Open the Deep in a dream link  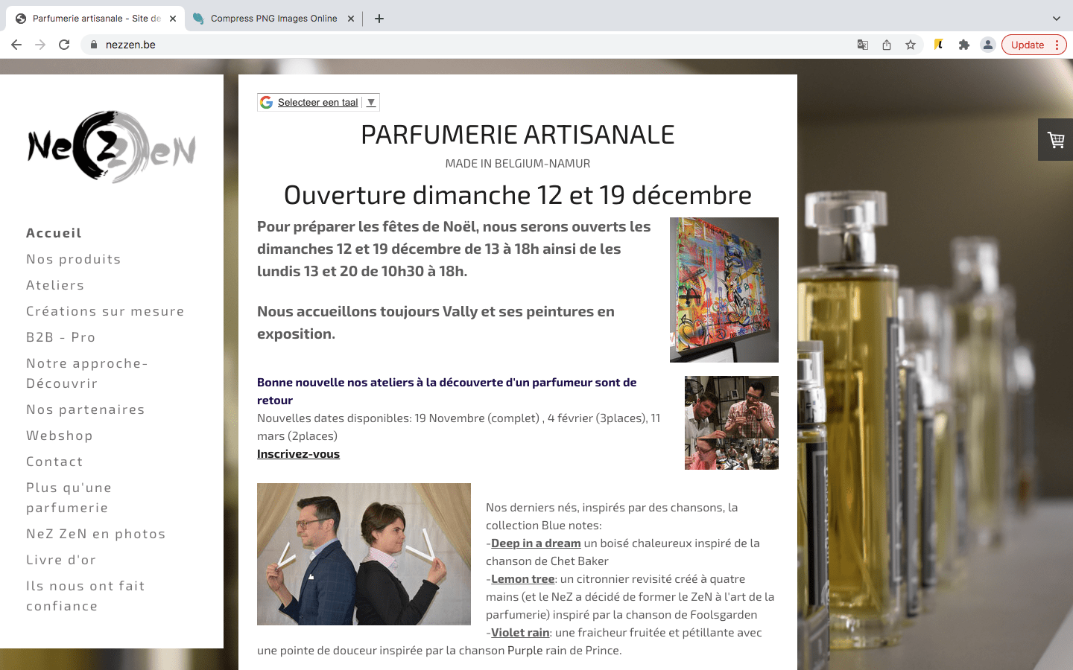(536, 543)
